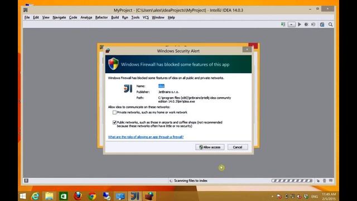Click the trash can icon in status bar
This screenshot has height=201, width=357.
click(325, 180)
